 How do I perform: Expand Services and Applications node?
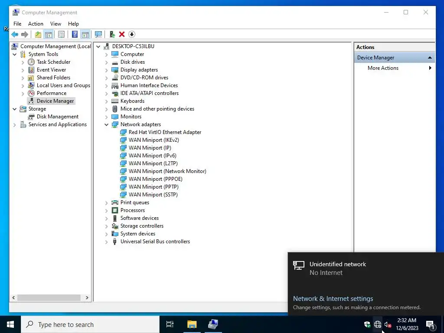click(14, 124)
